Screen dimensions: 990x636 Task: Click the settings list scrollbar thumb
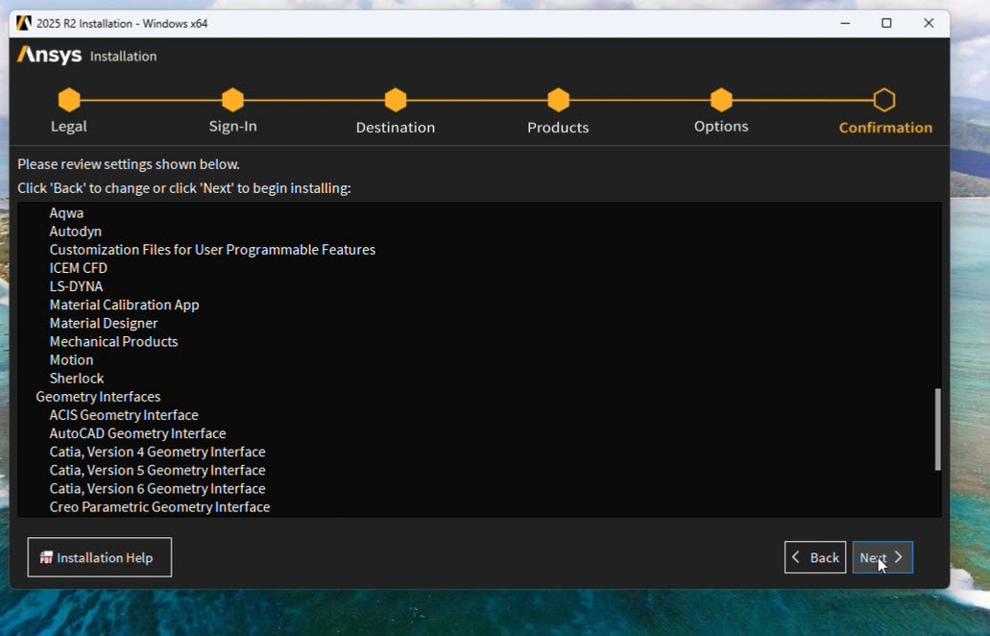937,429
